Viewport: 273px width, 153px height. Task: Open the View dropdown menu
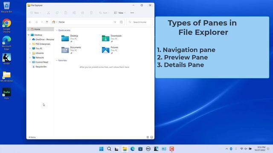point(120,13)
